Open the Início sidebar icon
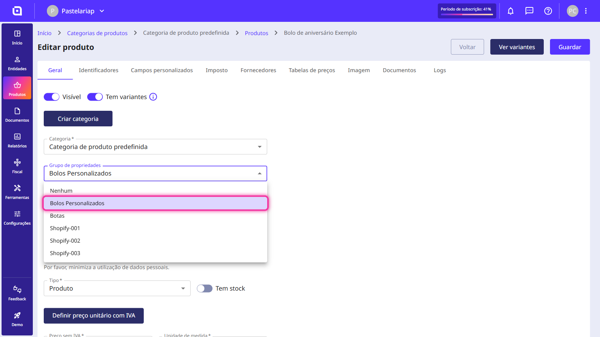Screen dimensions: 600x337 tap(17, 37)
